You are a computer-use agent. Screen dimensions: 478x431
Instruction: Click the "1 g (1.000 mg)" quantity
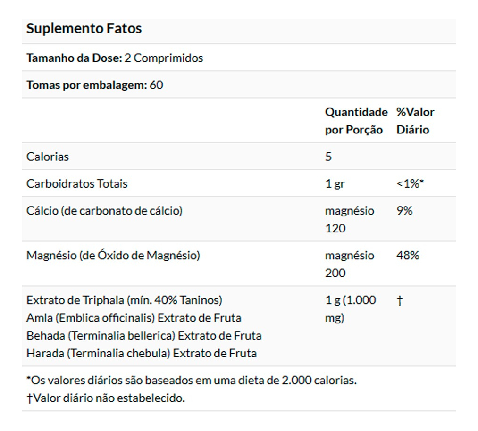(x=350, y=309)
